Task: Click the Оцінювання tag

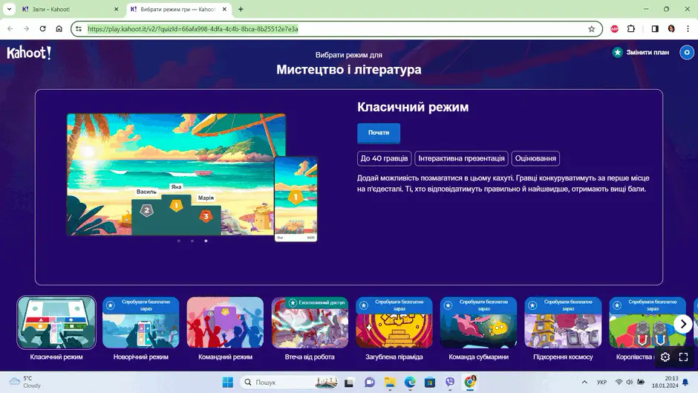Action: pyautogui.click(x=535, y=158)
